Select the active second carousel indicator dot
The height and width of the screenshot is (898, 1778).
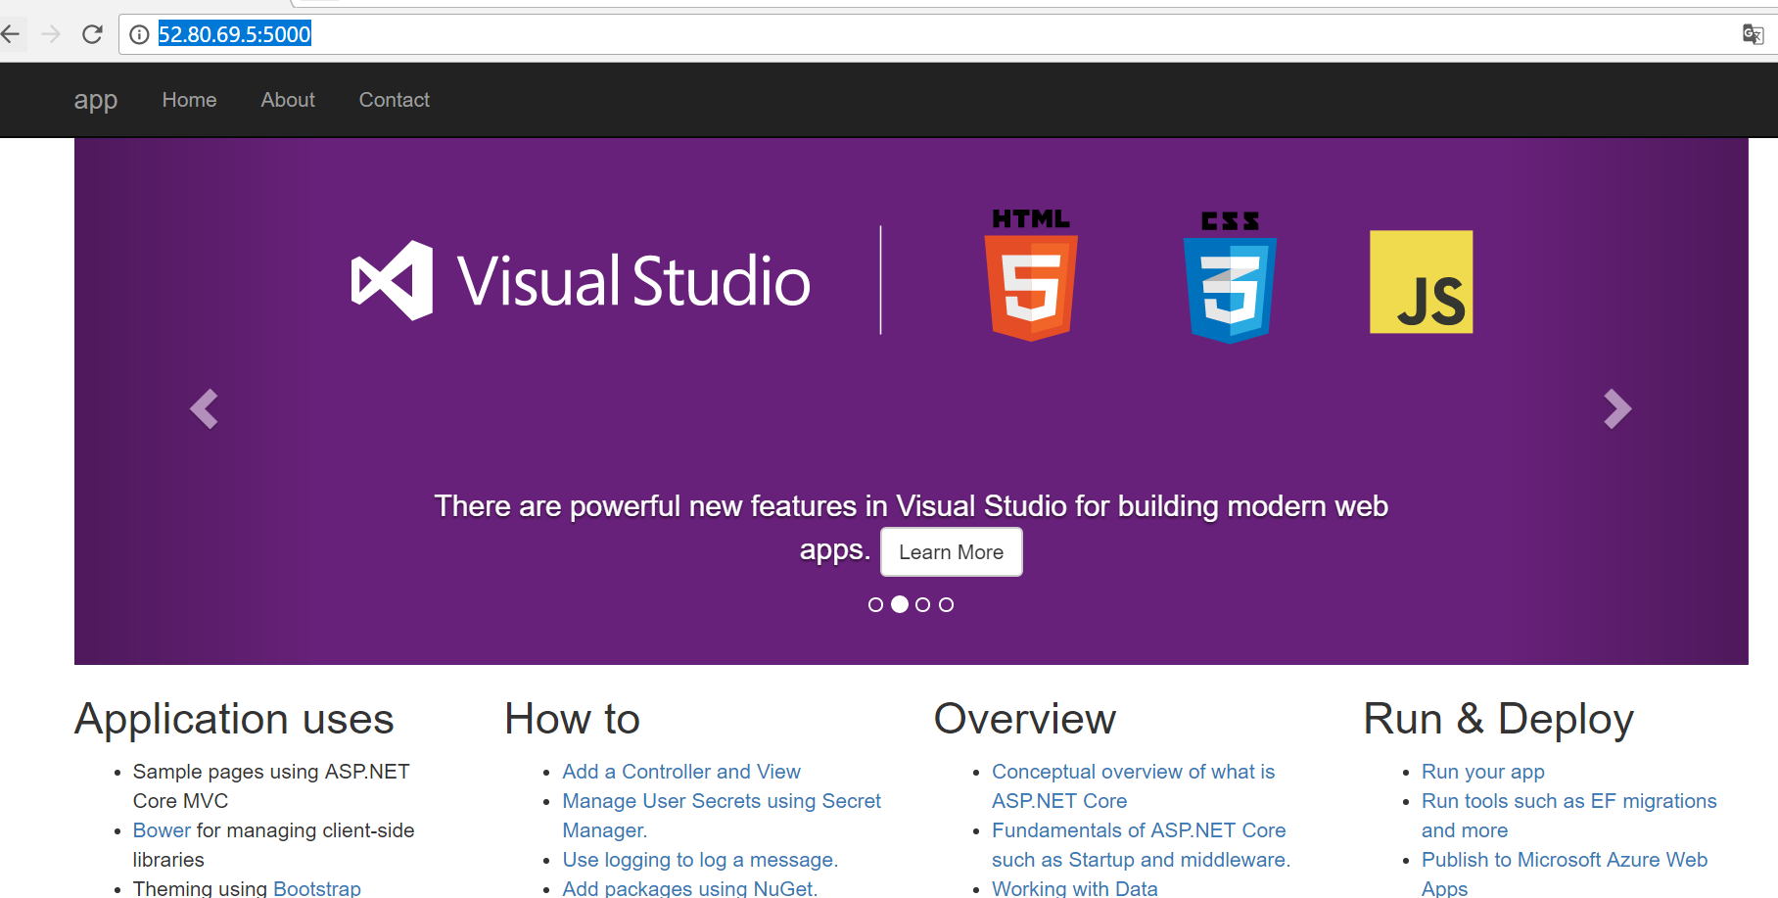(899, 605)
